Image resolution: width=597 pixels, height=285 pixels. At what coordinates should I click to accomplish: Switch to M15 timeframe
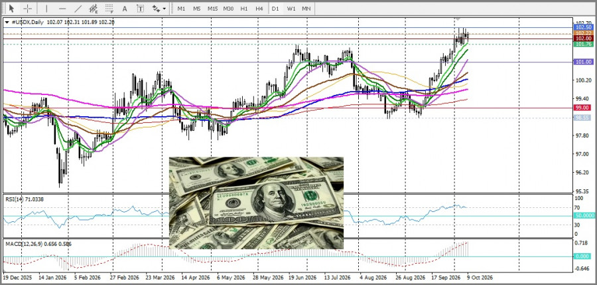tap(212, 8)
